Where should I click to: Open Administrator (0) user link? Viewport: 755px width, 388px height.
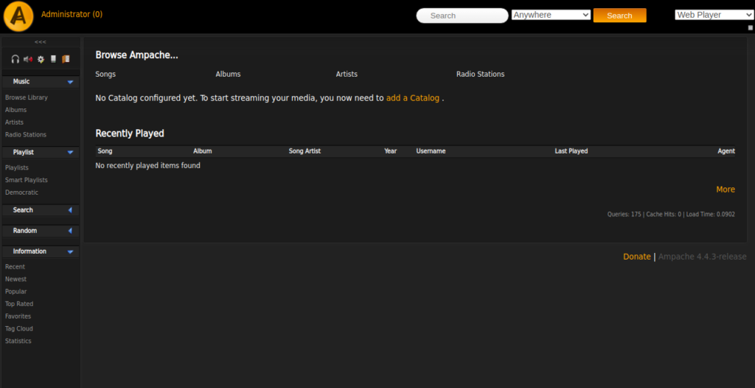[72, 14]
